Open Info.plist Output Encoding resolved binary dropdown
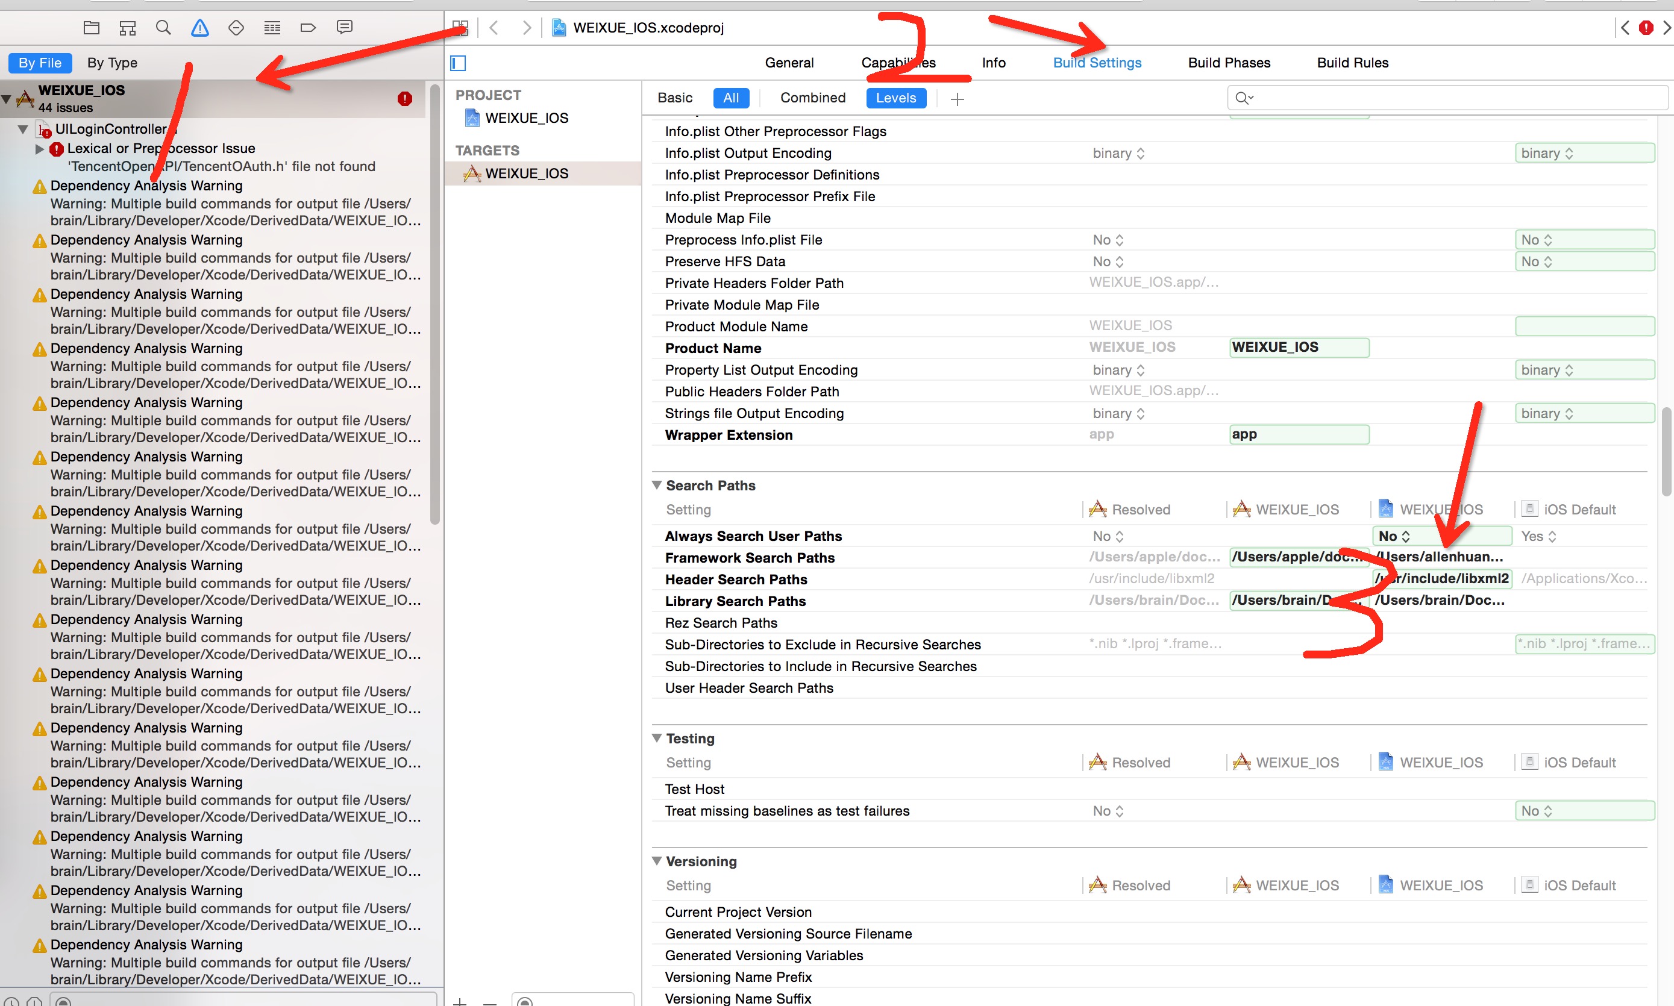The image size is (1674, 1006). [x=1119, y=153]
